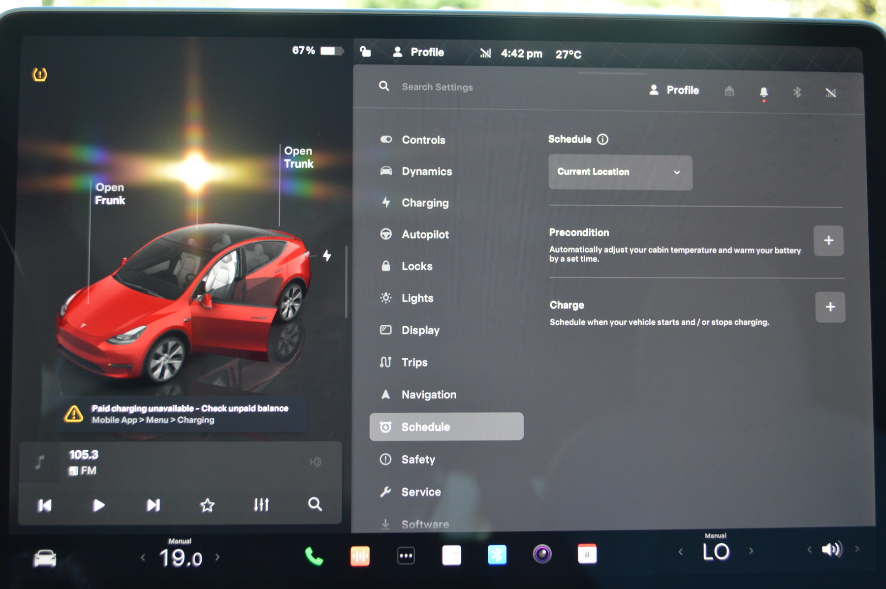This screenshot has height=589, width=886.
Task: Tap the car controls icon bottom-left
Action: coord(45,558)
